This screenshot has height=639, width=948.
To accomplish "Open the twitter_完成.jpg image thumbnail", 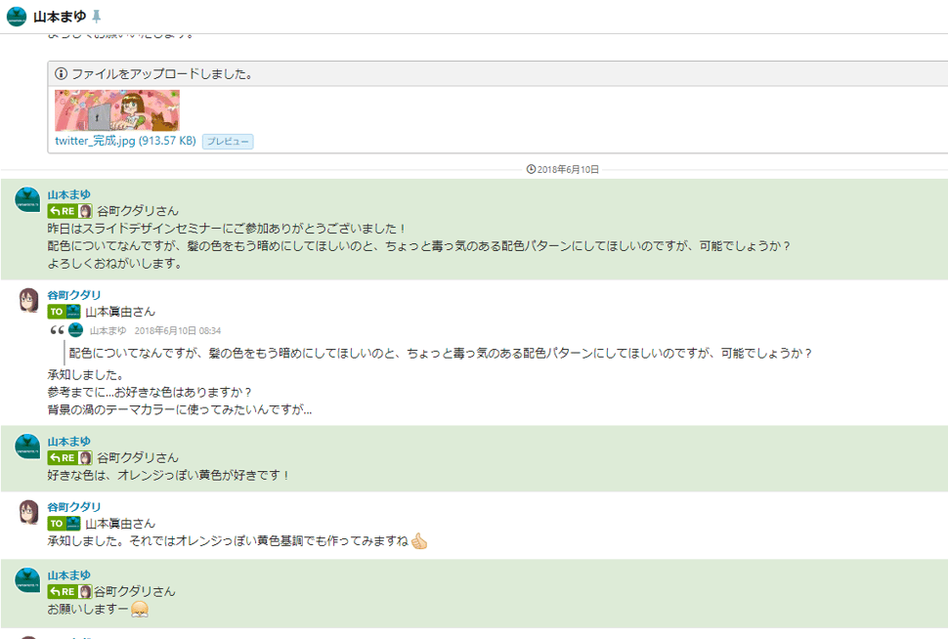I will (x=117, y=110).
